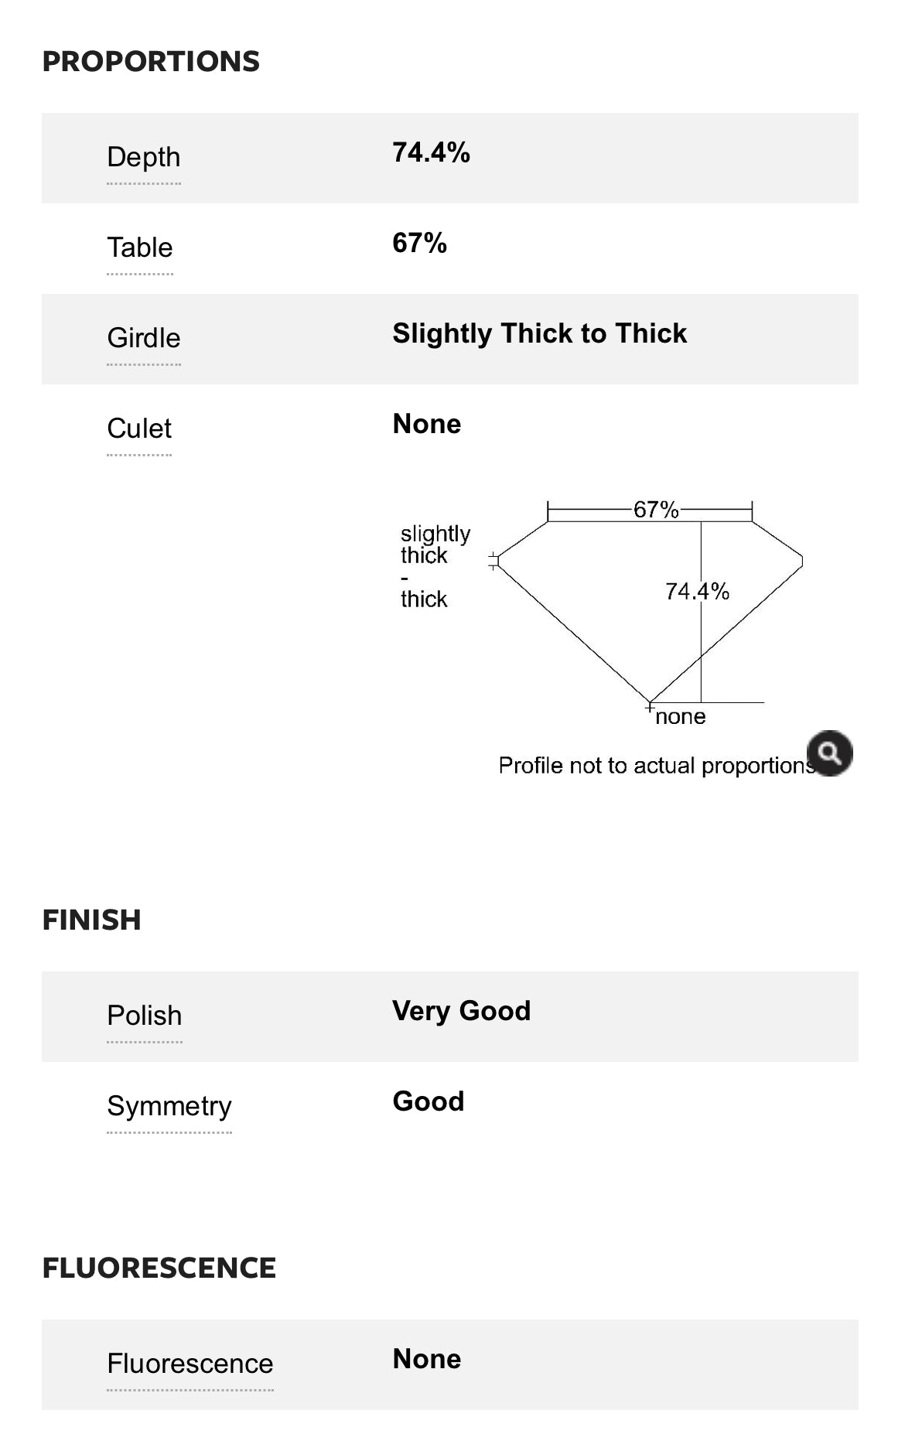
Task: Click the bold 67% value in the Table row
Action: (x=420, y=244)
